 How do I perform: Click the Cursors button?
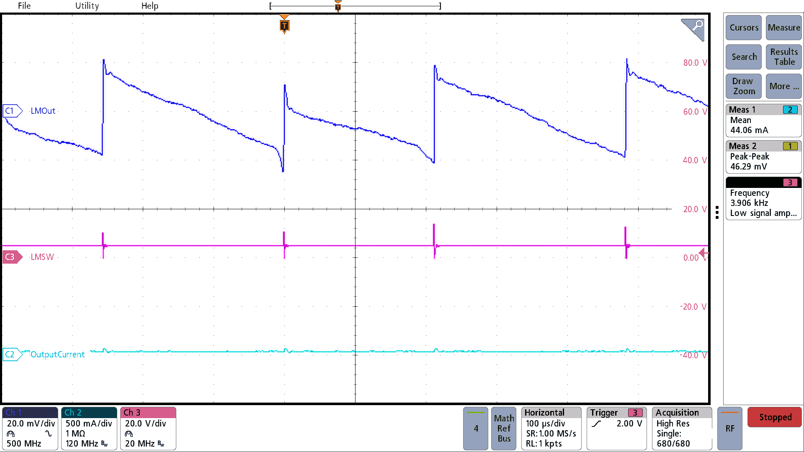(743, 28)
